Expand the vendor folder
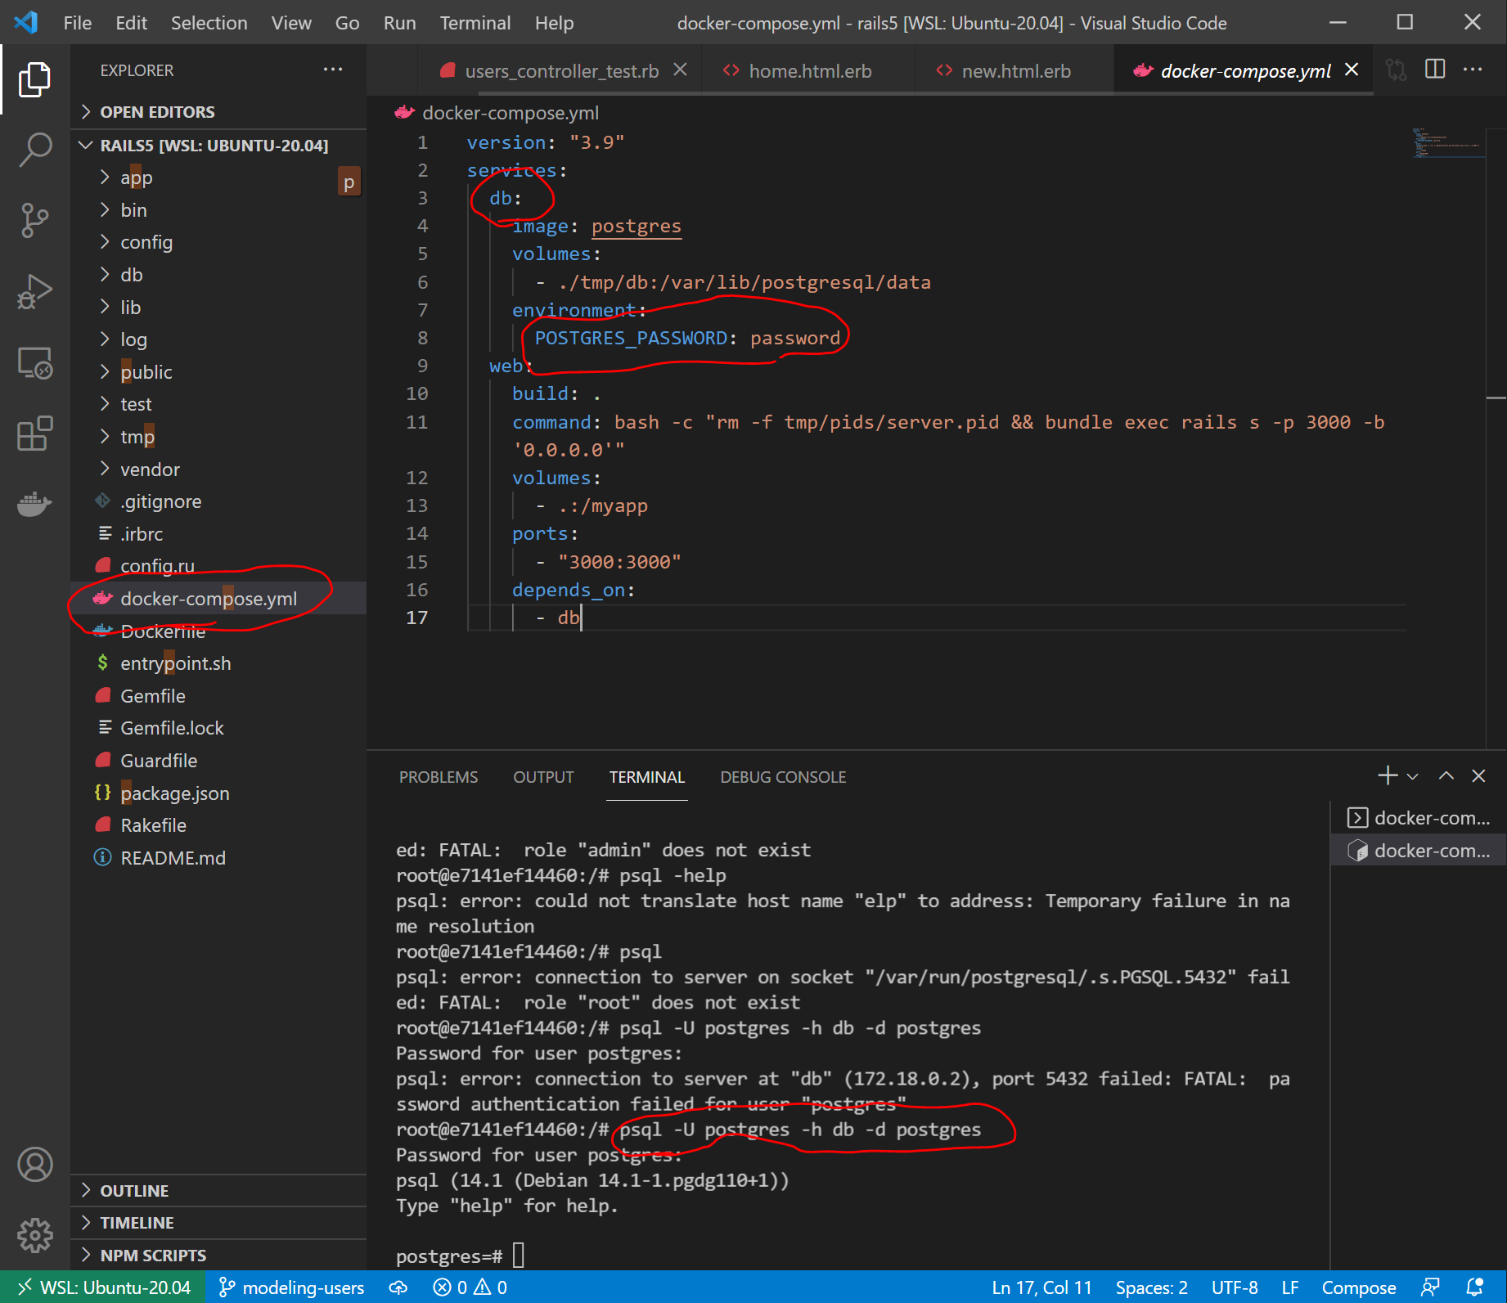This screenshot has height=1303, width=1507. point(218,470)
